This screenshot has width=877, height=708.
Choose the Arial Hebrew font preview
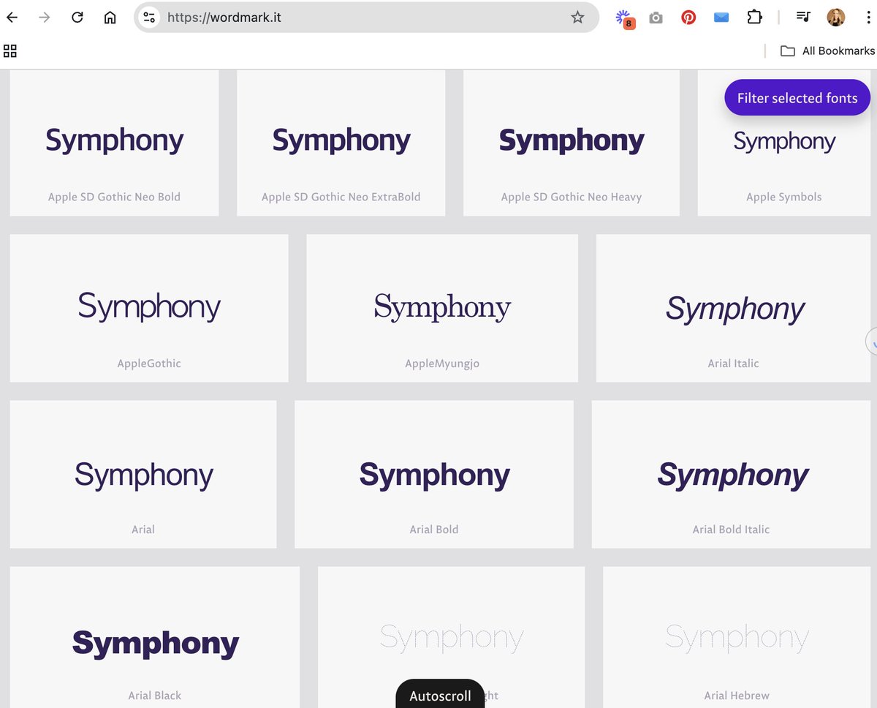pyautogui.click(x=737, y=637)
